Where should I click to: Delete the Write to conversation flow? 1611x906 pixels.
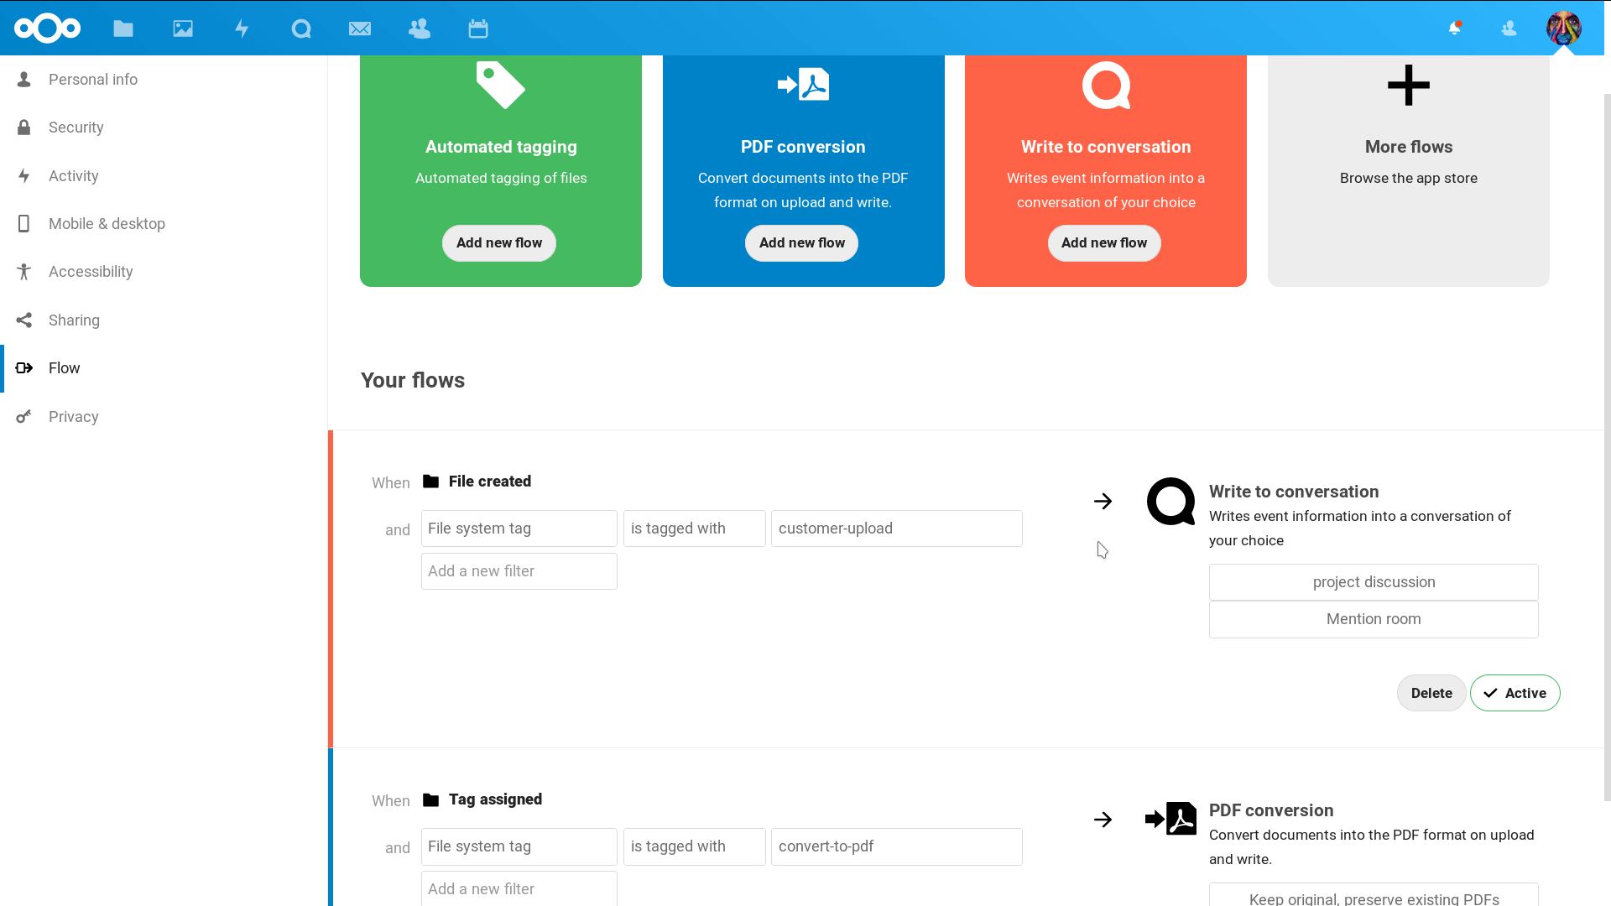(x=1431, y=693)
